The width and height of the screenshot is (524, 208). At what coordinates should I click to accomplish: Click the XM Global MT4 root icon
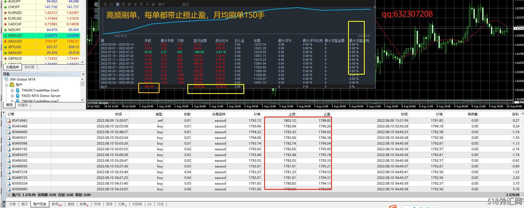pyautogui.click(x=6, y=79)
